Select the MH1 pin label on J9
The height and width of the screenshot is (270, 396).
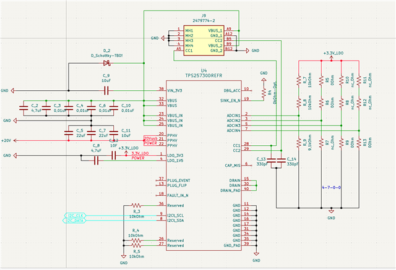(x=189, y=30)
